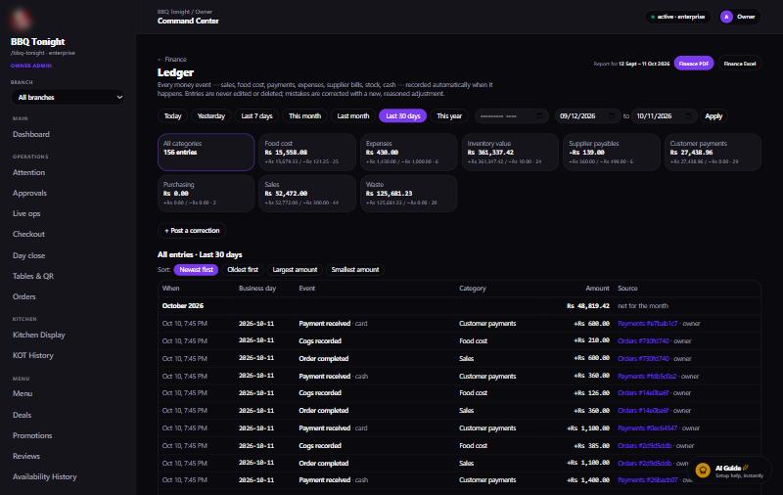Click the active · enterprise status badge
Viewport: 783px width, 495px height.
tap(677, 17)
